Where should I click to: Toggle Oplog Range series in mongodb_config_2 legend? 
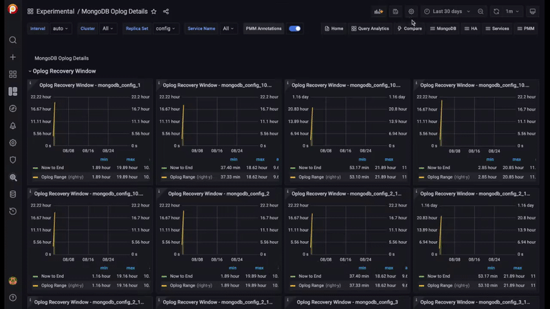(184, 284)
